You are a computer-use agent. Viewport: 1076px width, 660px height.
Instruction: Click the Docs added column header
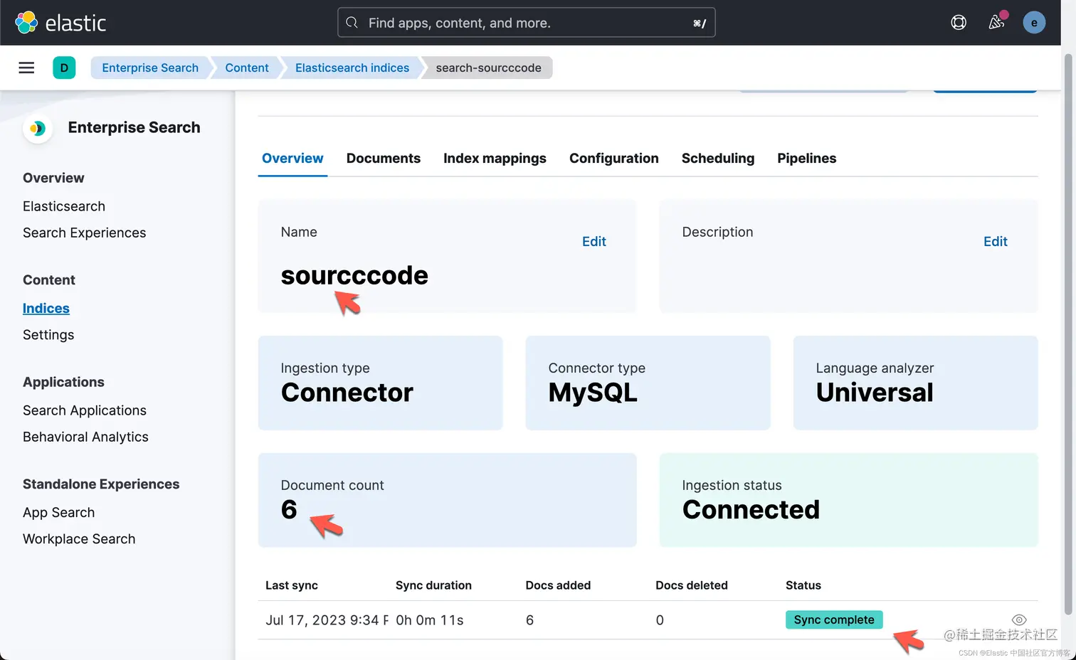click(558, 585)
